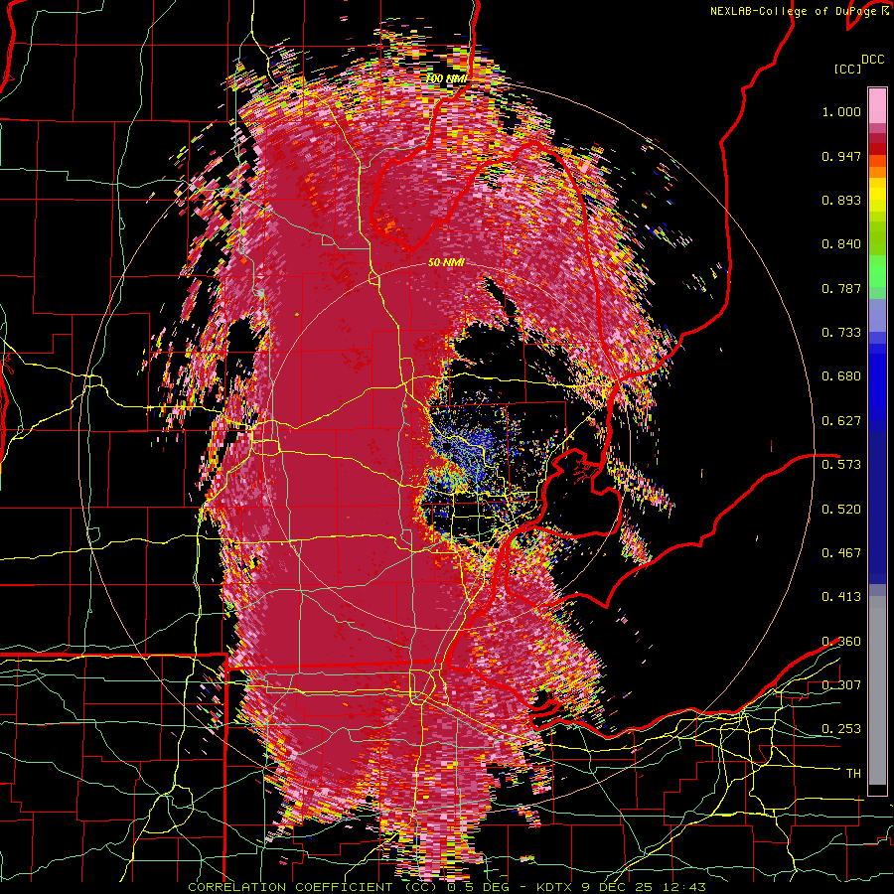Image resolution: width=894 pixels, height=894 pixels.
Task: Click the [CC] unit label
Action: [848, 69]
